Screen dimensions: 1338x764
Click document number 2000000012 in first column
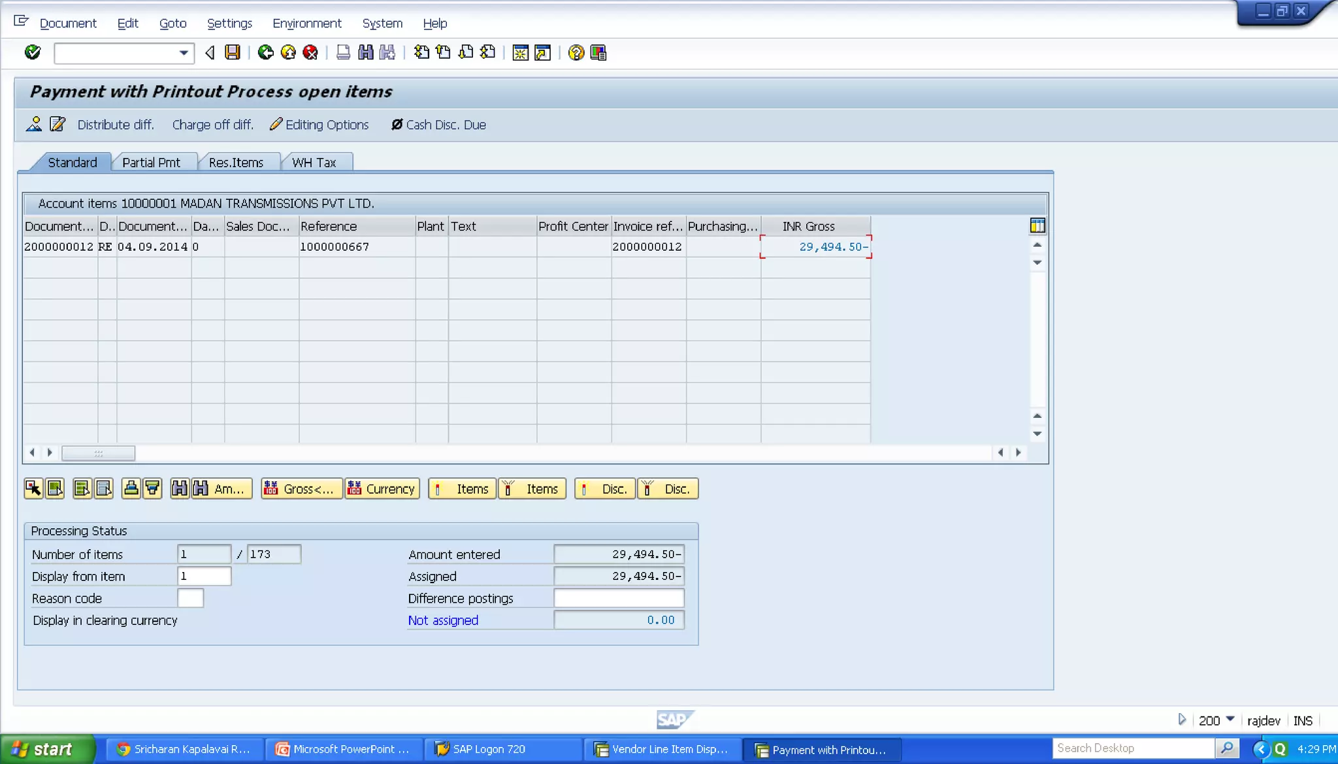pyautogui.click(x=59, y=247)
